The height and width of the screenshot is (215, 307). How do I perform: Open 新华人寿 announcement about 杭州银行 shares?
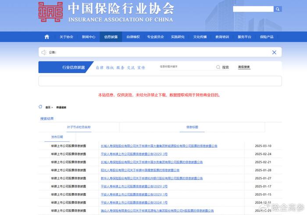point(152,178)
